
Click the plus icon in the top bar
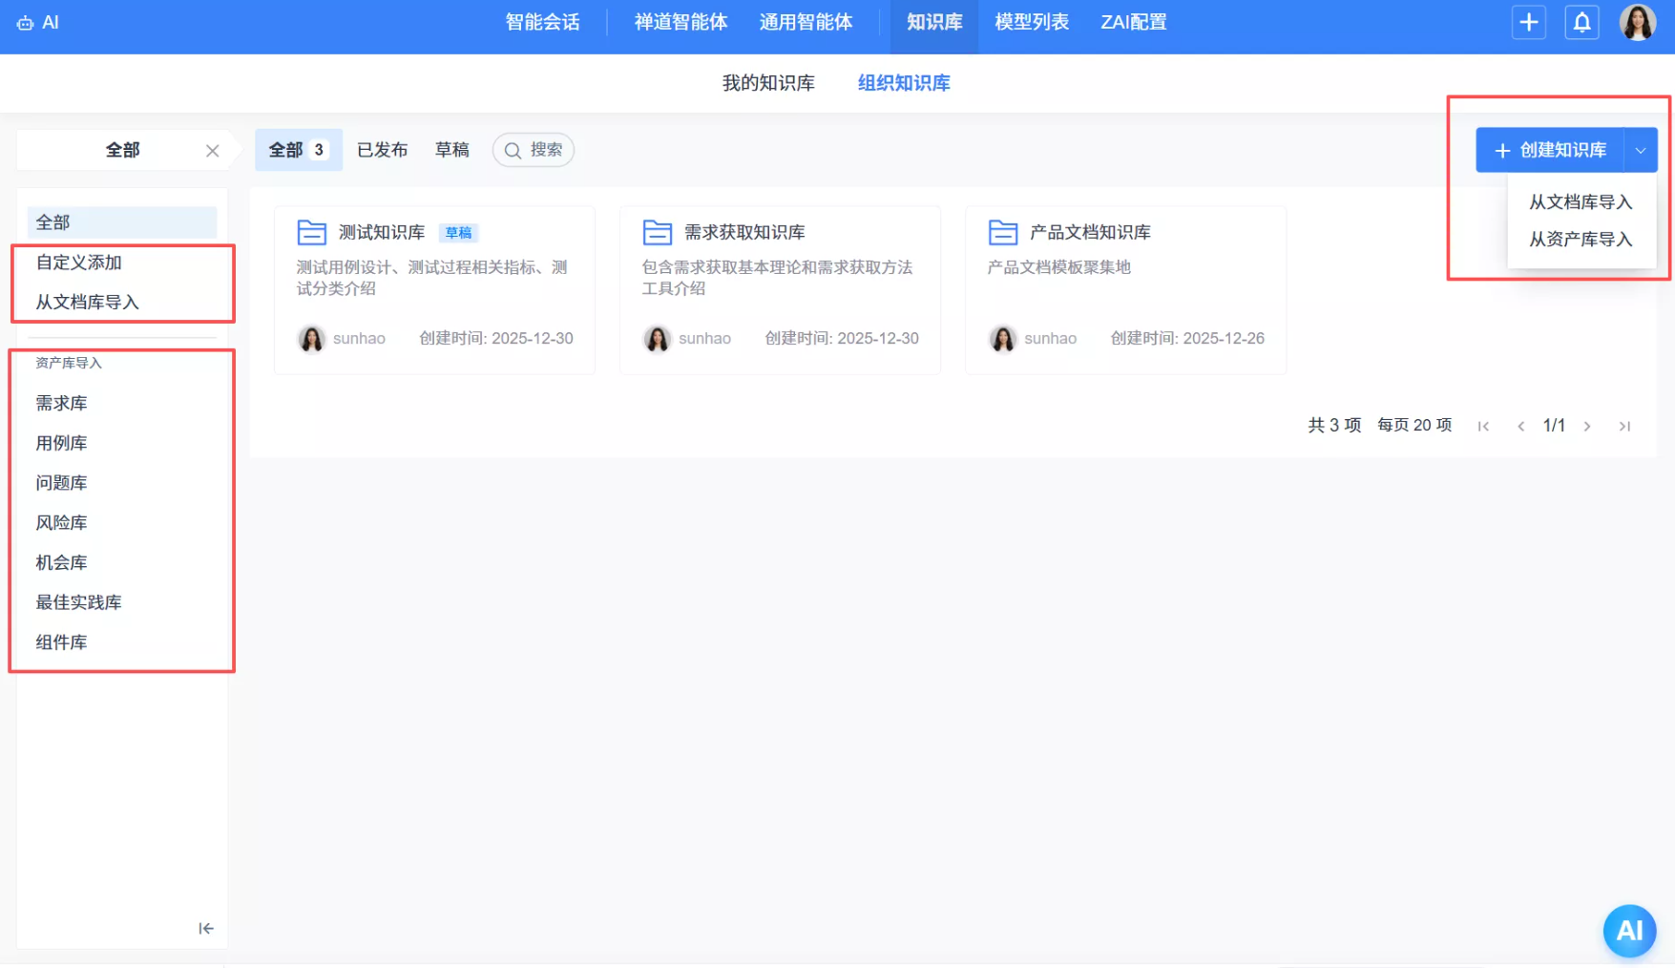(1528, 22)
